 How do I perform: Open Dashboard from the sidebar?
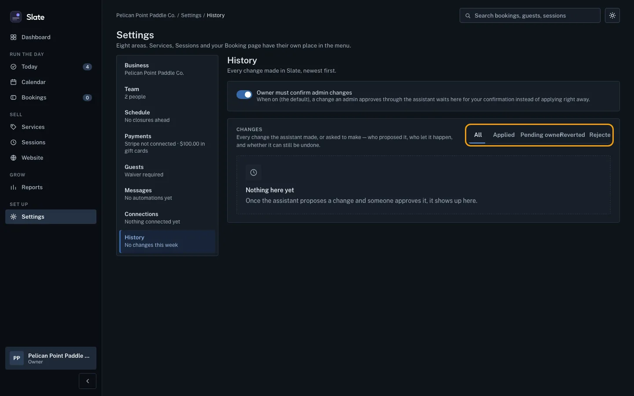tap(51, 37)
